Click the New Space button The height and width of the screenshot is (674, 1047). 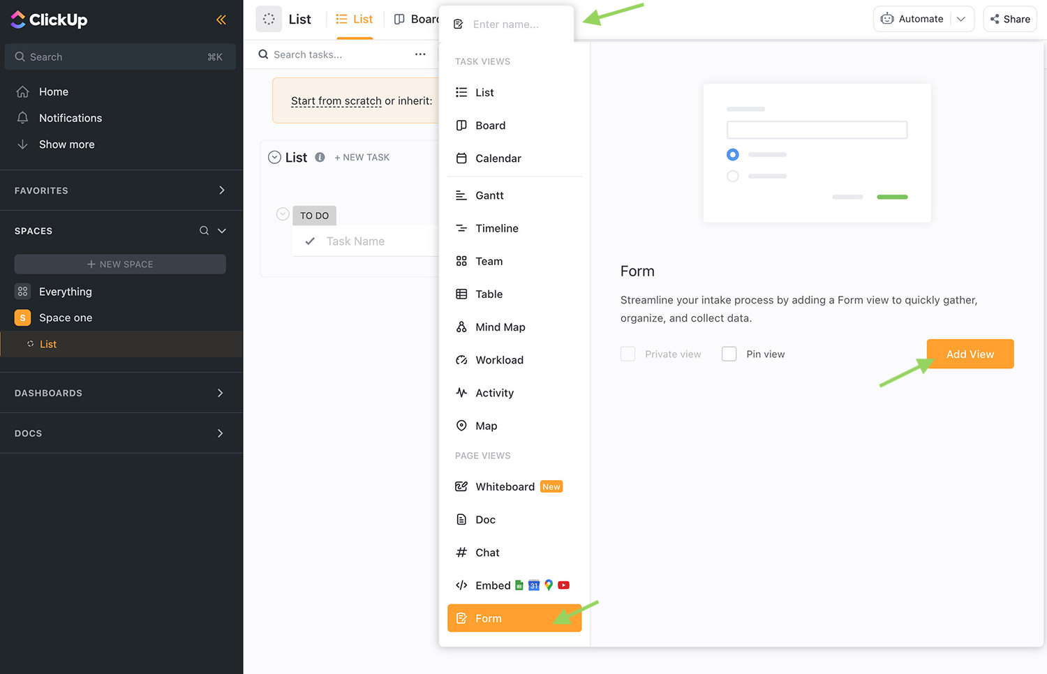(x=120, y=264)
